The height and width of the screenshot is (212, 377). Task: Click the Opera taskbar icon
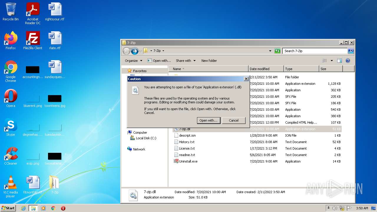coord(63,208)
